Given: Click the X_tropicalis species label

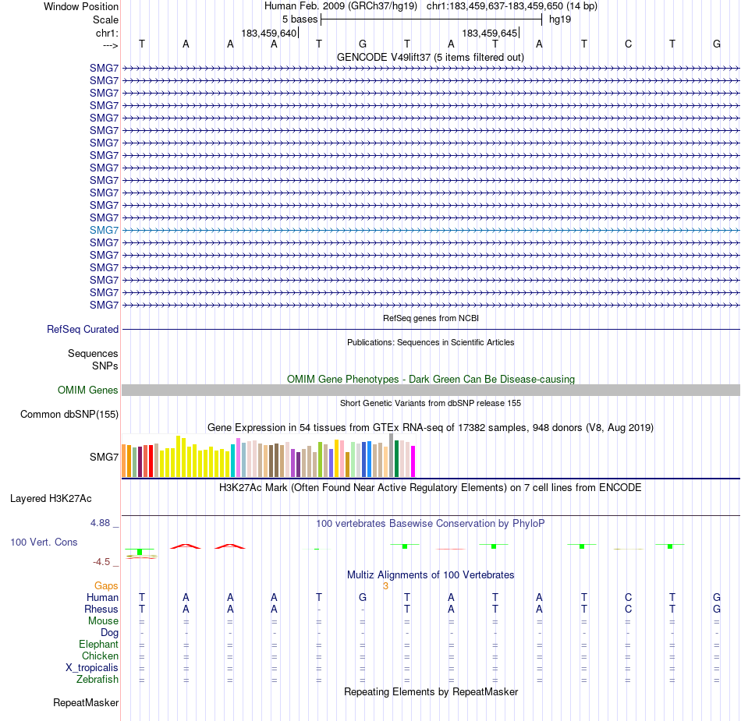Looking at the screenshot, I should tap(92, 668).
